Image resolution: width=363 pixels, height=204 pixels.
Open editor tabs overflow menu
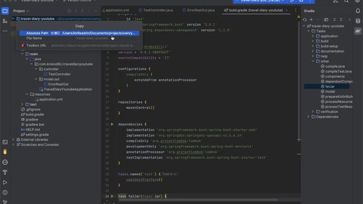[296, 10]
